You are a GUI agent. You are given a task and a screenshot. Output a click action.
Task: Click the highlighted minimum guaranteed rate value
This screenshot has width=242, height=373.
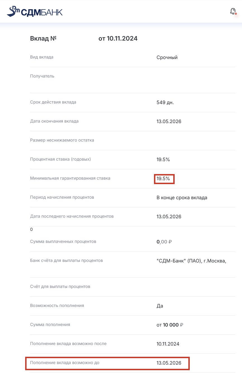coord(163,179)
